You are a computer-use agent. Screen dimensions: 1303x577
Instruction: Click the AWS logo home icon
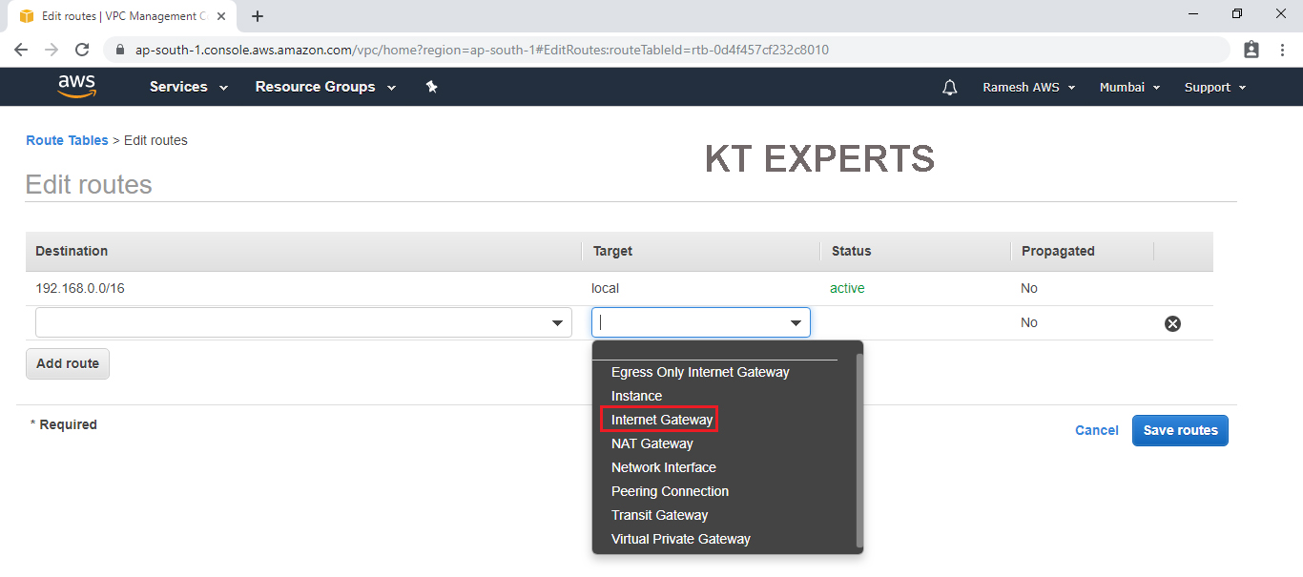pos(76,87)
